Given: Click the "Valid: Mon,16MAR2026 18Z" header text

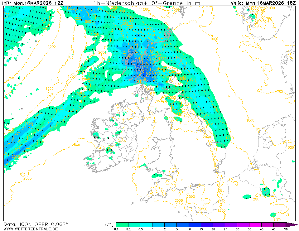Looking at the screenshot, I should (x=263, y=3).
